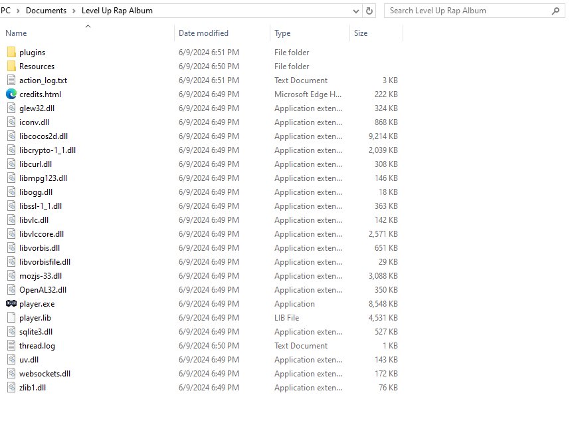Screen dimensions: 570x429
Task: Select the action_log.txt file icon
Action: (11, 80)
